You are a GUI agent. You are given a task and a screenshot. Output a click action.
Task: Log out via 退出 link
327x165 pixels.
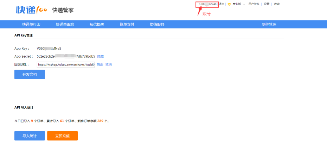coord(222,4)
